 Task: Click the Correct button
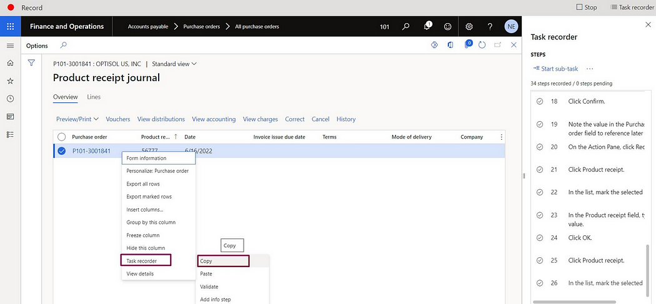coord(295,119)
